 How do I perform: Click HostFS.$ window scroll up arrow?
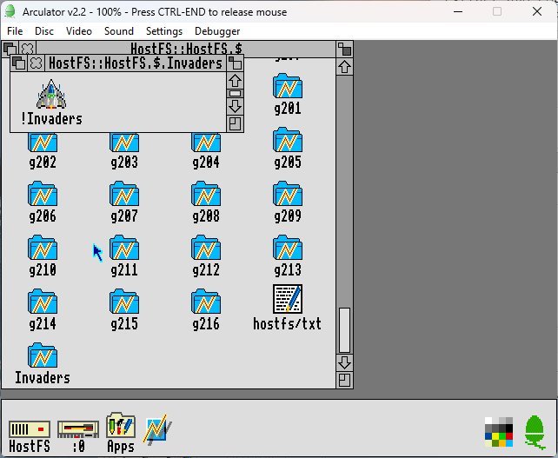coord(344,67)
